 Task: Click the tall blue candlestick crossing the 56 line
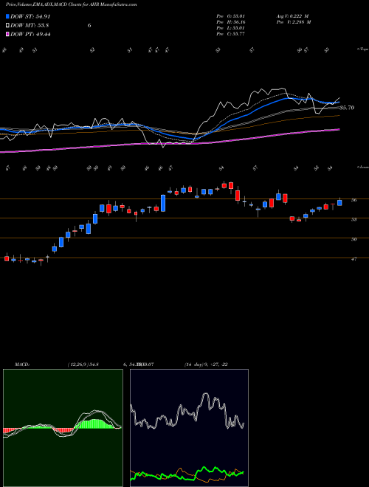coord(163,203)
